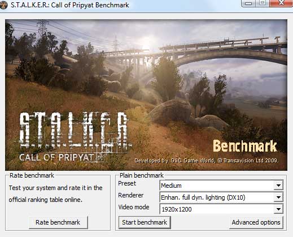
Task: Click the Rate benchmark button
Action: (58, 222)
